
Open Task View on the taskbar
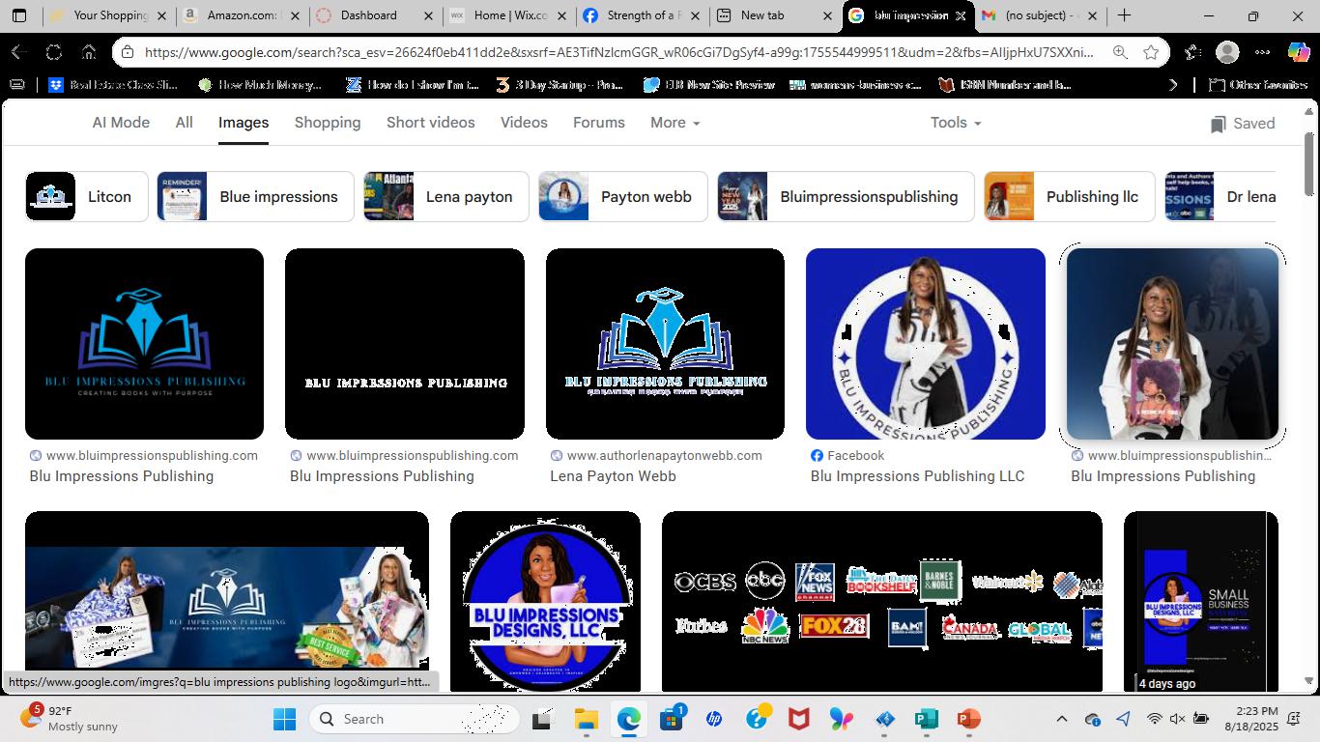coord(541,719)
